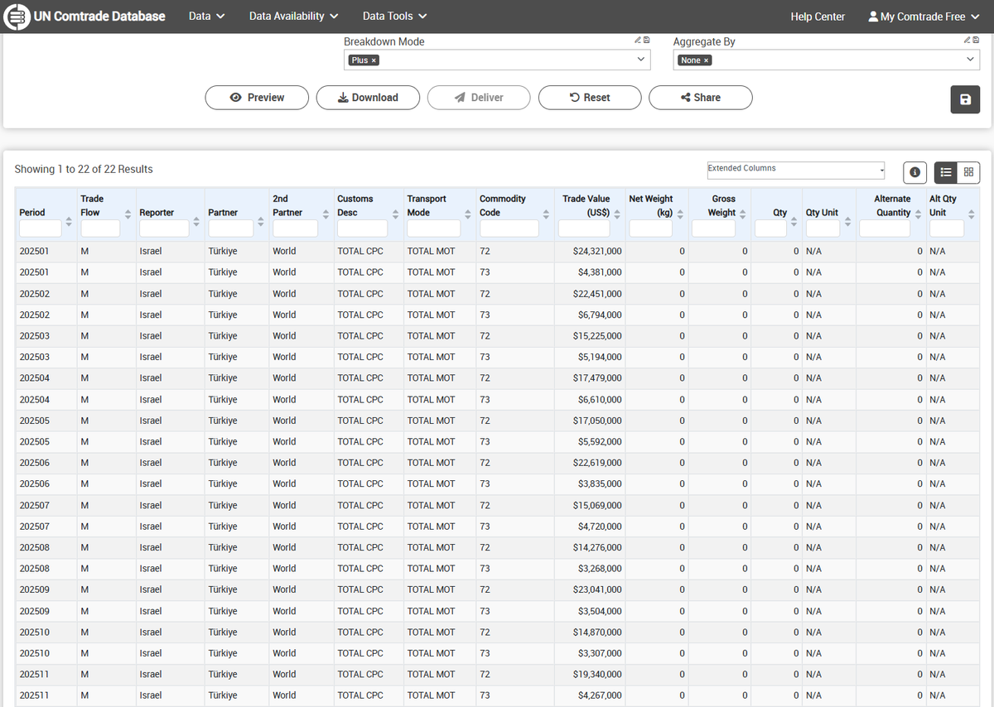Expand the Breakdown Mode dropdown chevron
This screenshot has width=994, height=707.
640,60
